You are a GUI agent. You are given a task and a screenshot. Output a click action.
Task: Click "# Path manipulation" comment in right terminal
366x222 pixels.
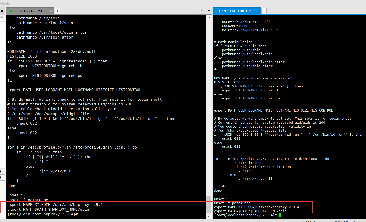233,42
